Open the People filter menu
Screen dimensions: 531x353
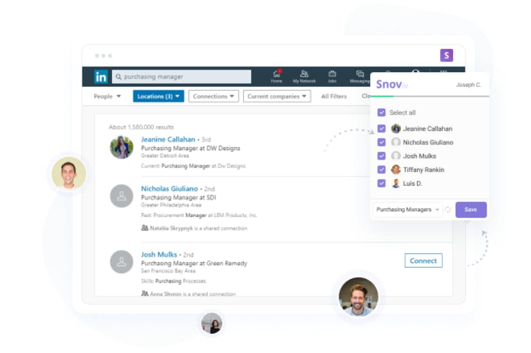pos(107,97)
